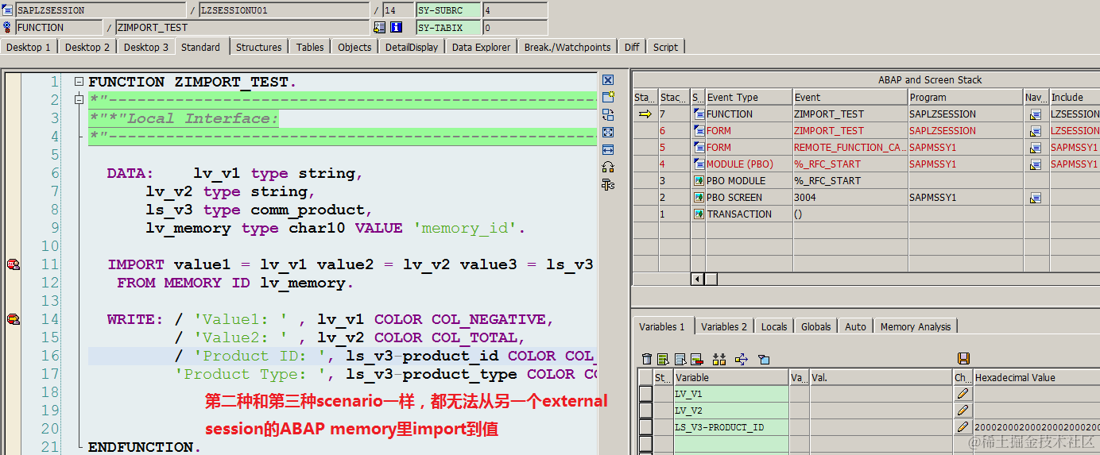Open the Structures tab
1100x455 pixels.
[x=258, y=47]
